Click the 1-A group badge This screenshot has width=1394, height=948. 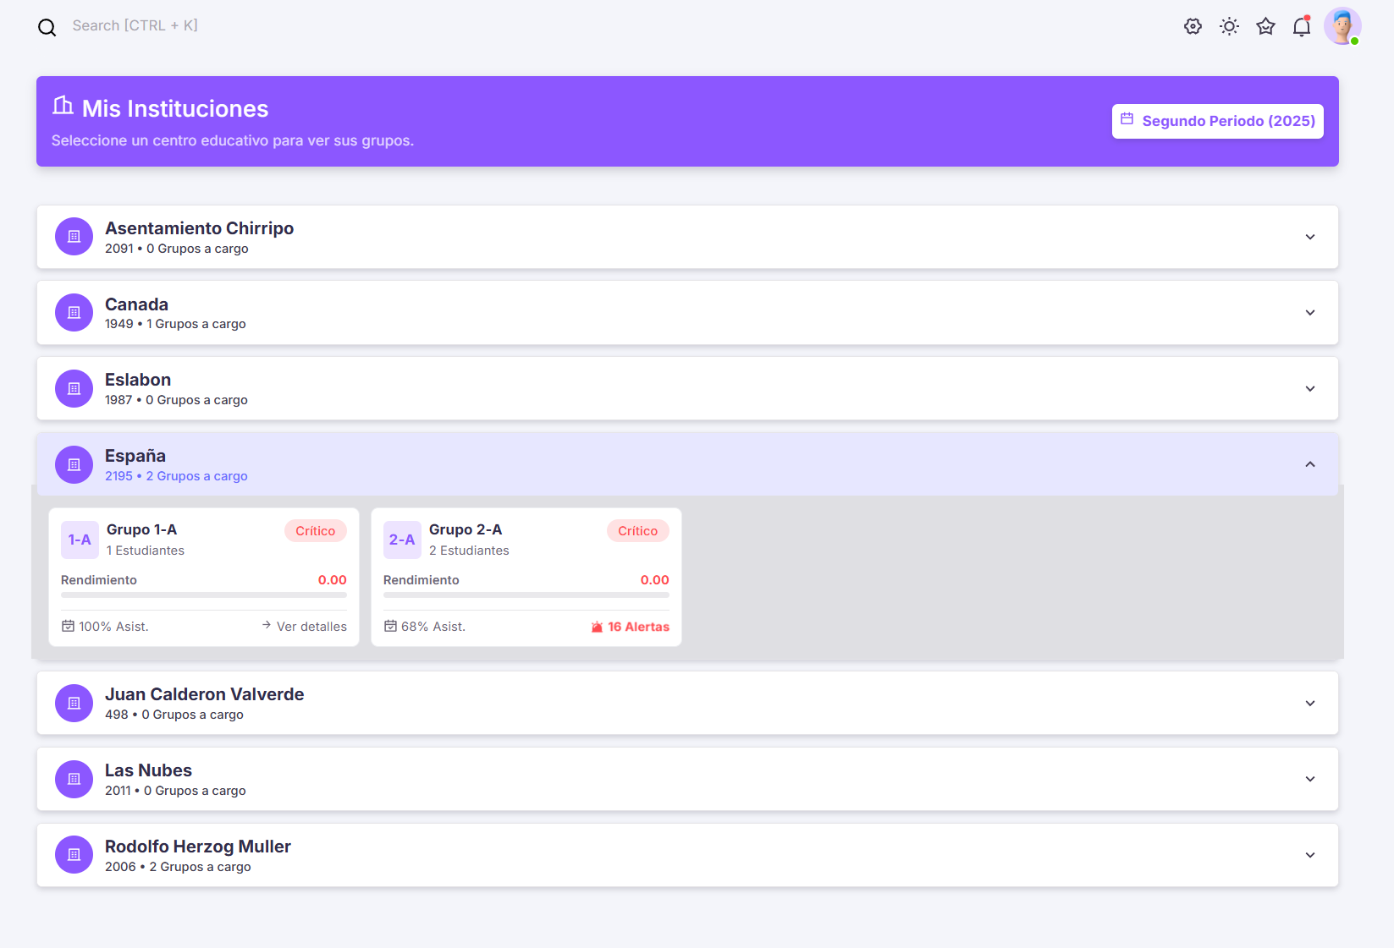[x=80, y=540]
